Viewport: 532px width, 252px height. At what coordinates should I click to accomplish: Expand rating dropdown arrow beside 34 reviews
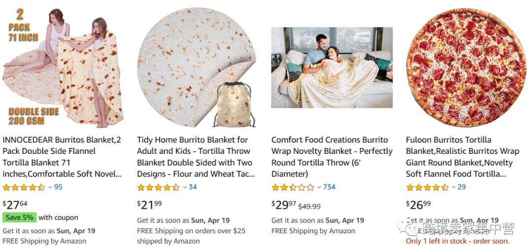click(185, 187)
